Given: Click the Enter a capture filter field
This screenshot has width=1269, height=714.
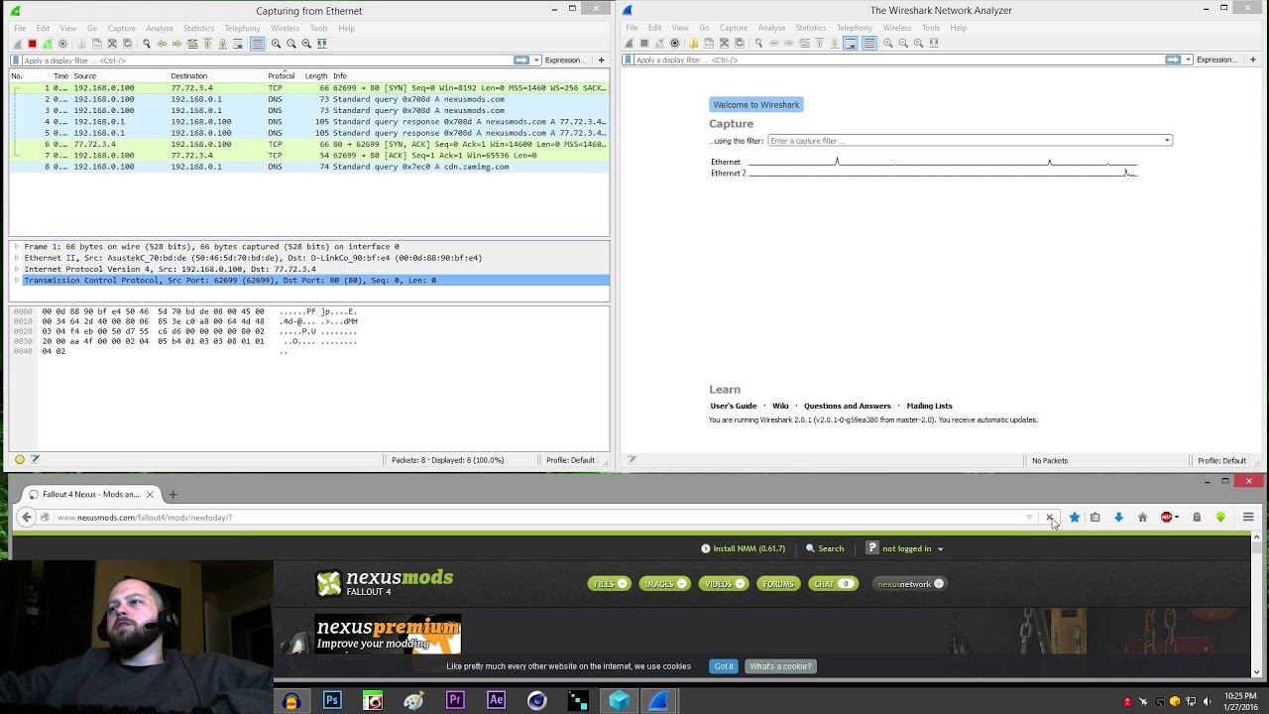Looking at the screenshot, I should (x=965, y=141).
